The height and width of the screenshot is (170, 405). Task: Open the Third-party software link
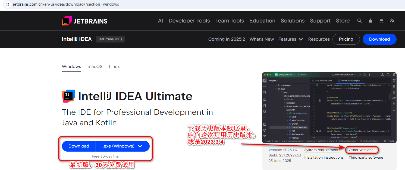pyautogui.click(x=366, y=157)
